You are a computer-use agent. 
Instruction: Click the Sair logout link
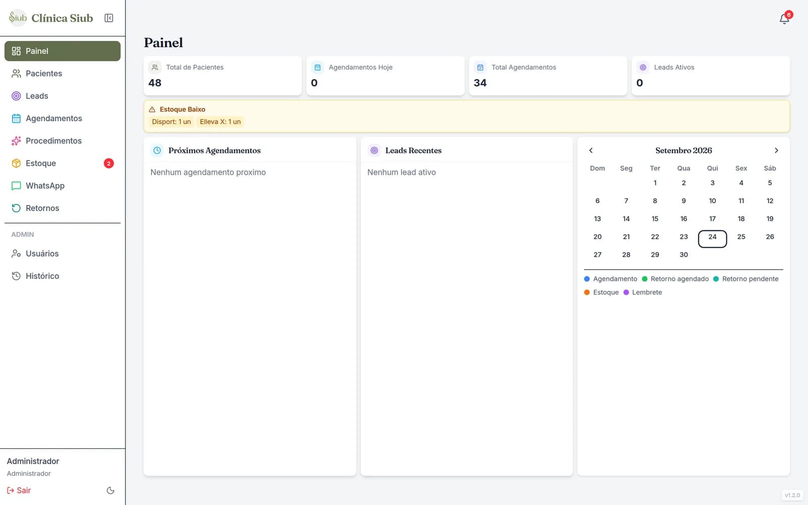point(19,490)
